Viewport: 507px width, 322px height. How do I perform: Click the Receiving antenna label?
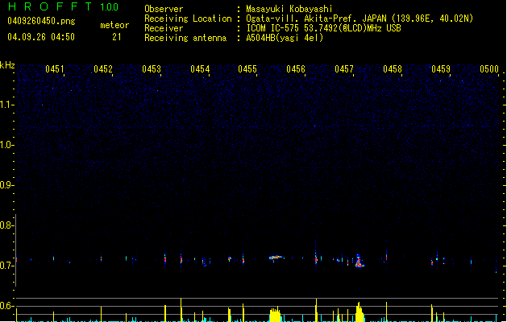coord(185,38)
